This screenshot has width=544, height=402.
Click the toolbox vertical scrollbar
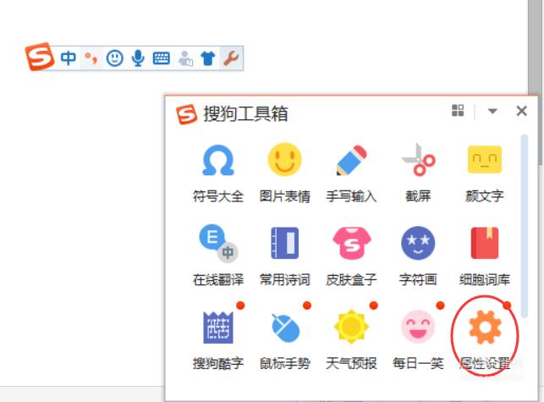(x=525, y=226)
